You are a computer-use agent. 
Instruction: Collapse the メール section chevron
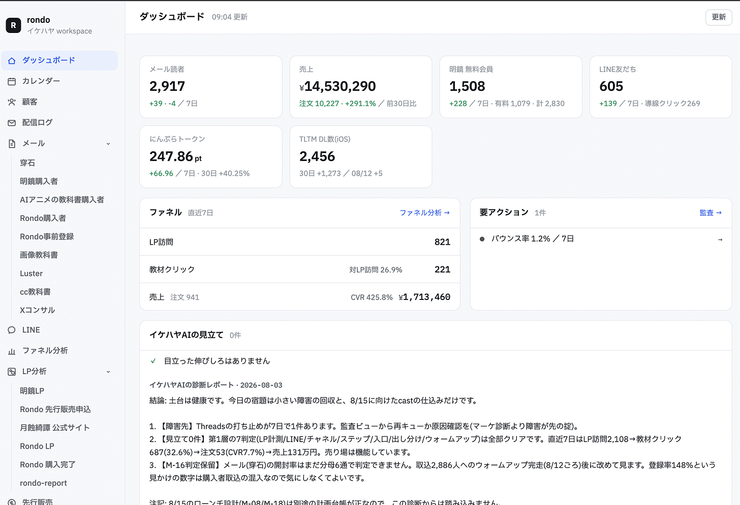[108, 144]
